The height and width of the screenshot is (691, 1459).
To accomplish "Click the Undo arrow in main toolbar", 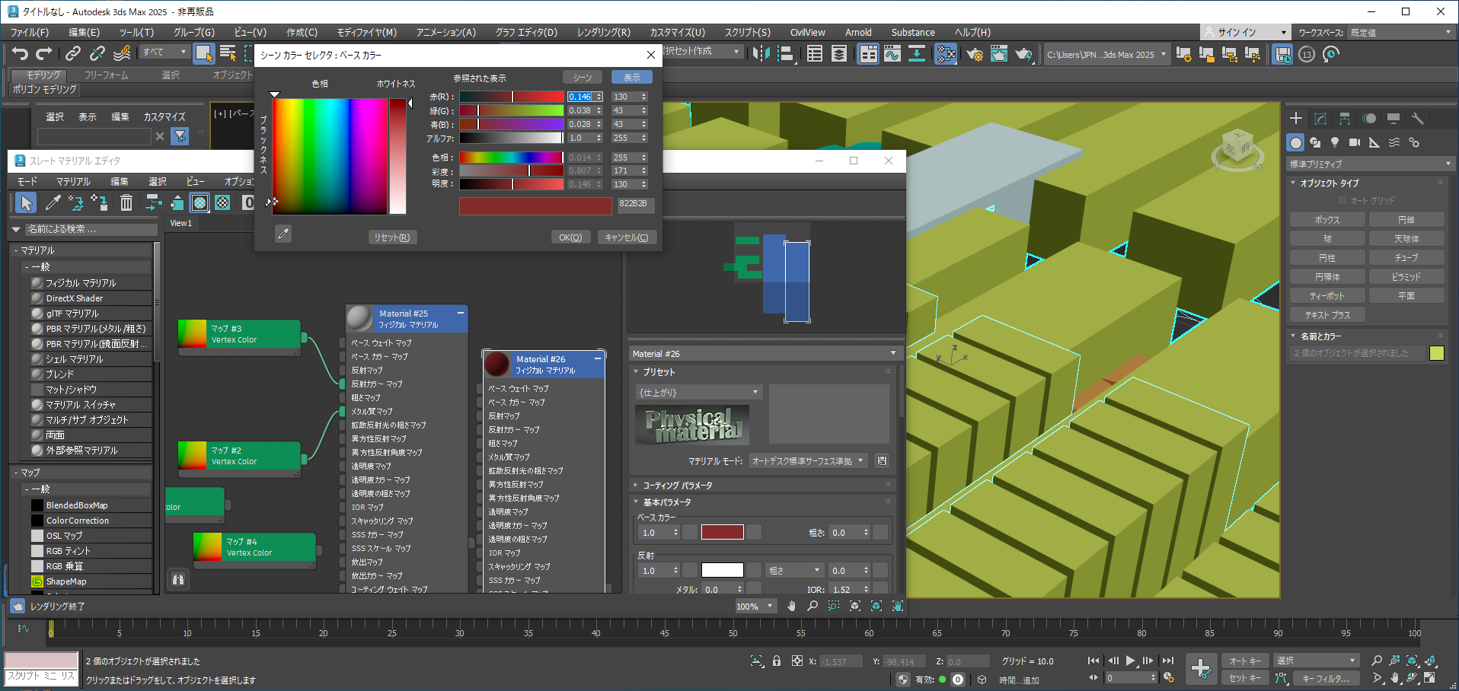I will 20,53.
